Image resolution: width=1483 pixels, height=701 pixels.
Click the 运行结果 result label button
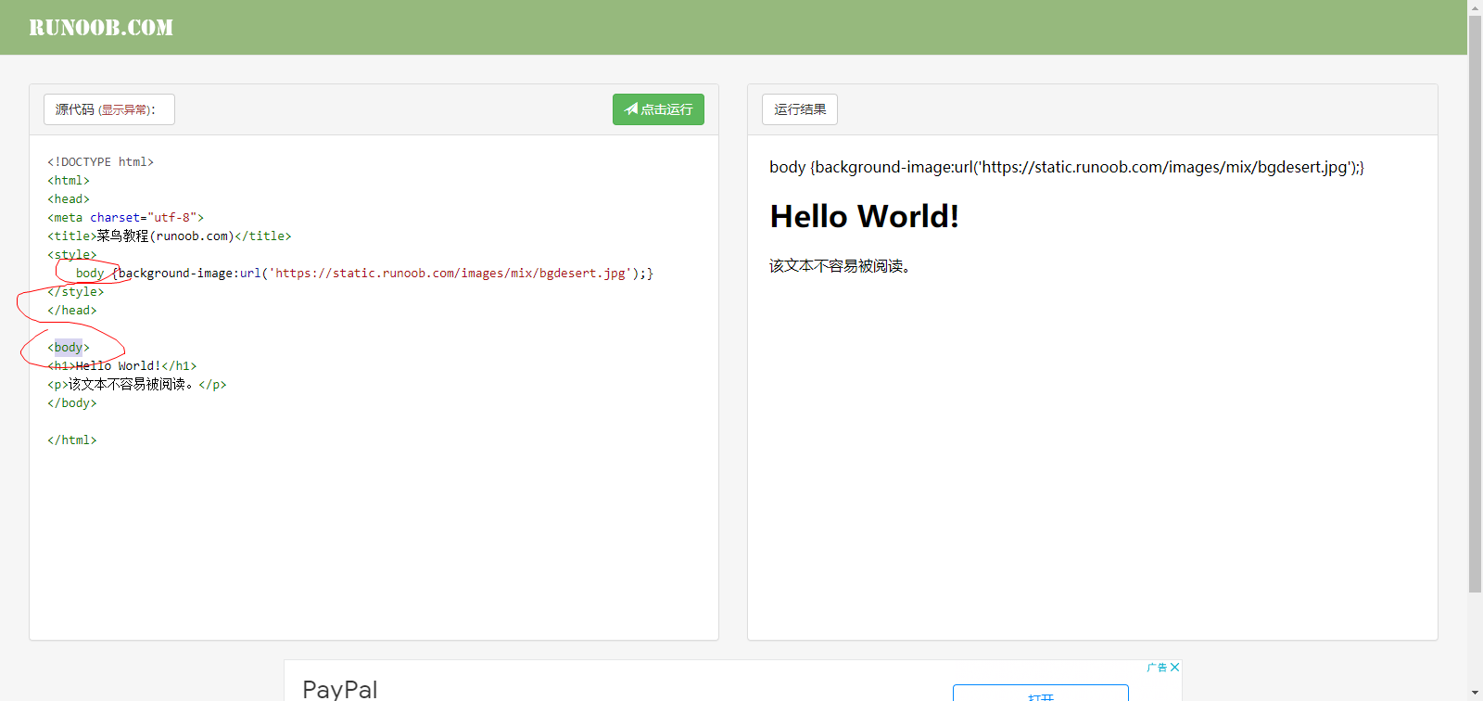point(800,109)
